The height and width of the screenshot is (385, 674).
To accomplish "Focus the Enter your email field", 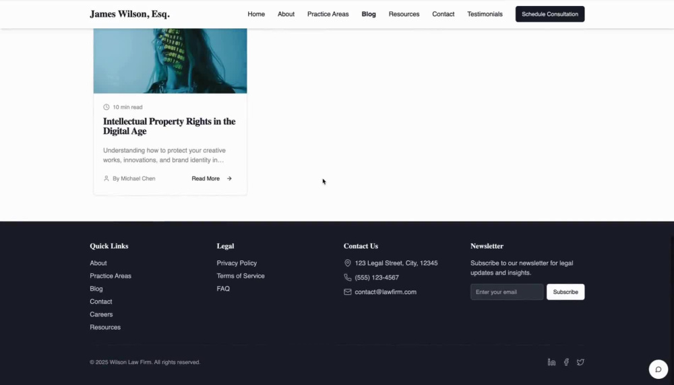I will 507,292.
